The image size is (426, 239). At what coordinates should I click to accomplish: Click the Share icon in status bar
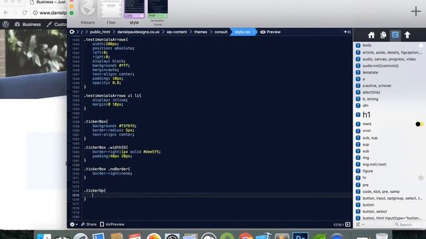83,224
